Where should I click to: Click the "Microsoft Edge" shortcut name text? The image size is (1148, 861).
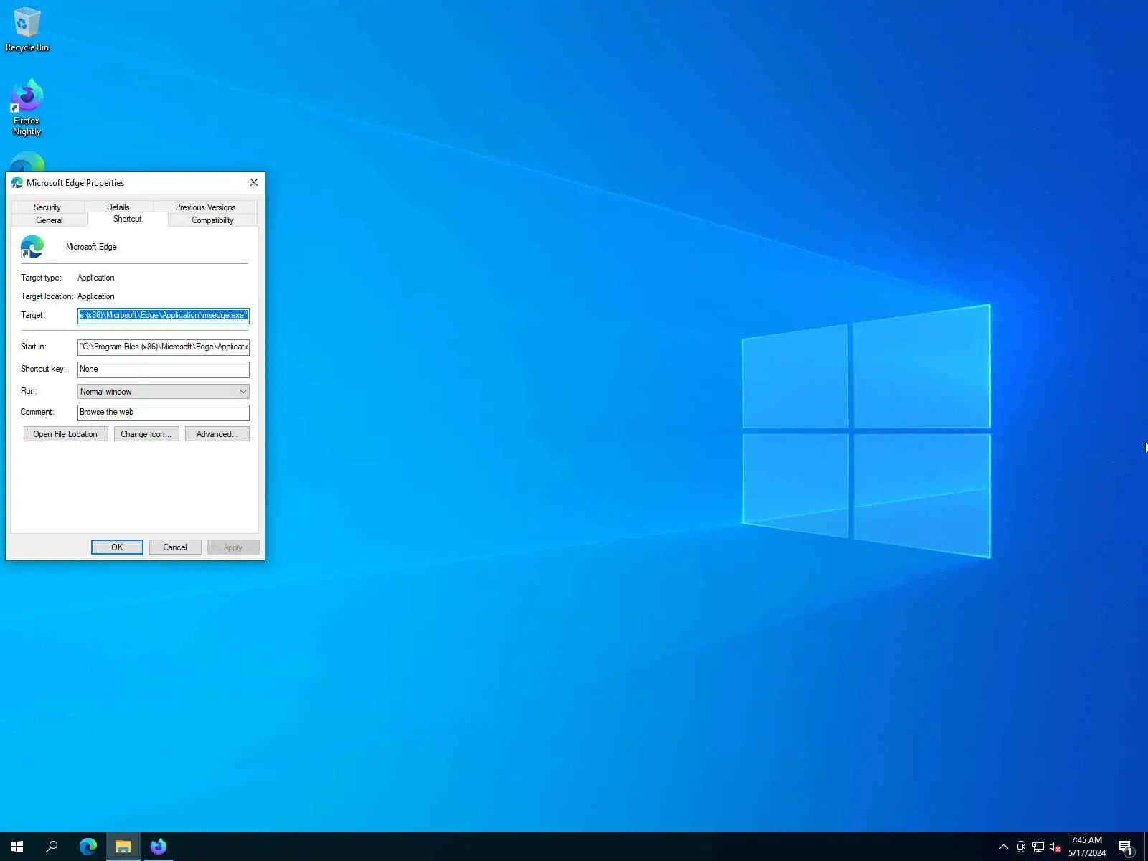[91, 247]
